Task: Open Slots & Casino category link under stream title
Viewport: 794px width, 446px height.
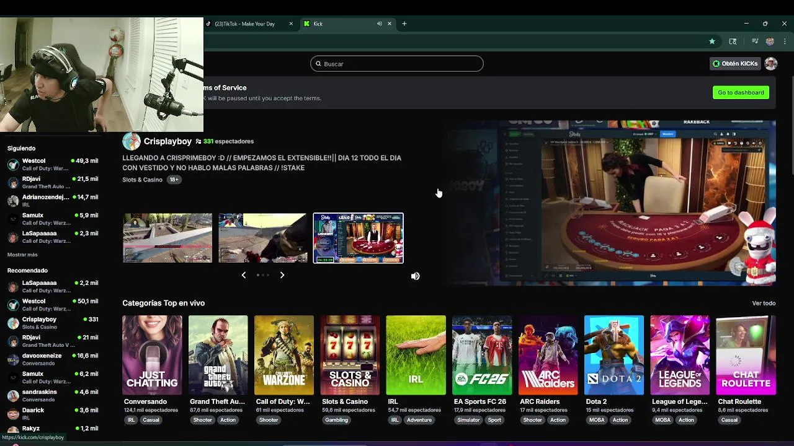Action: (142, 180)
